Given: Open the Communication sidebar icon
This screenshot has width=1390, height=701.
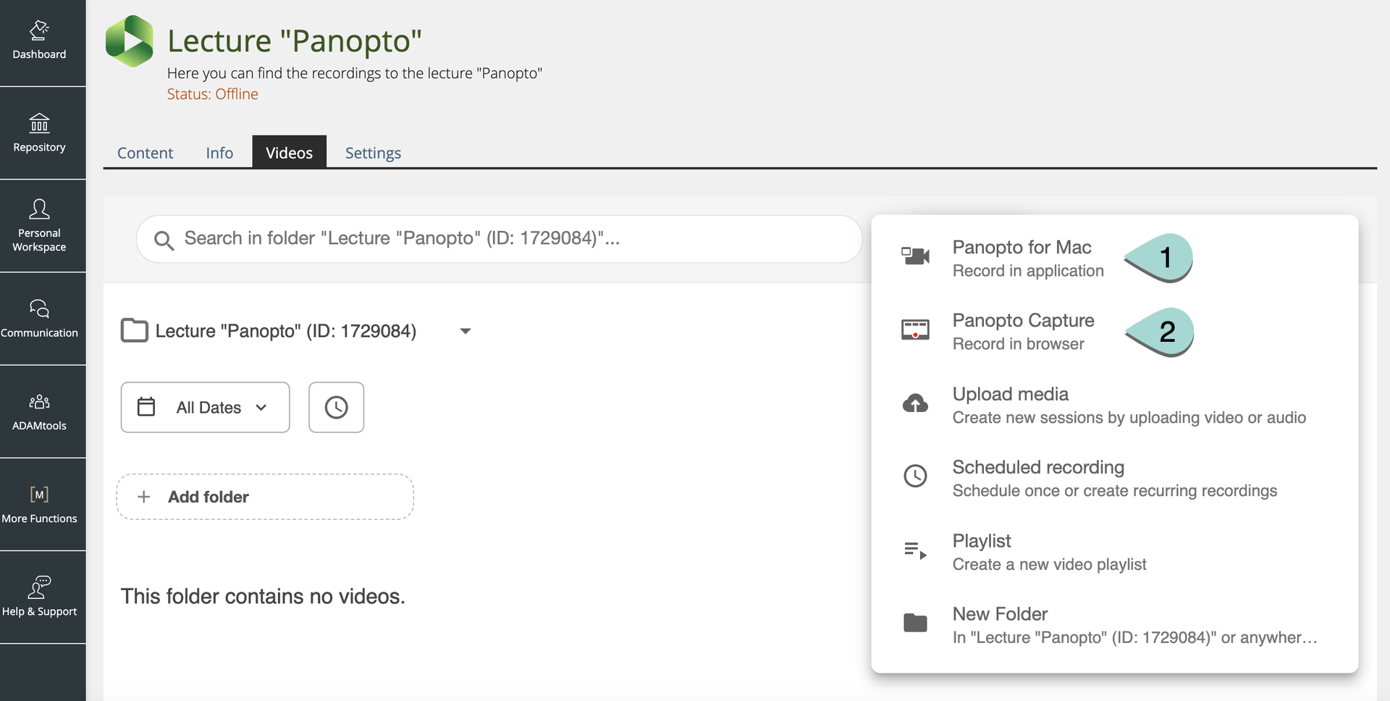Looking at the screenshot, I should click(40, 319).
